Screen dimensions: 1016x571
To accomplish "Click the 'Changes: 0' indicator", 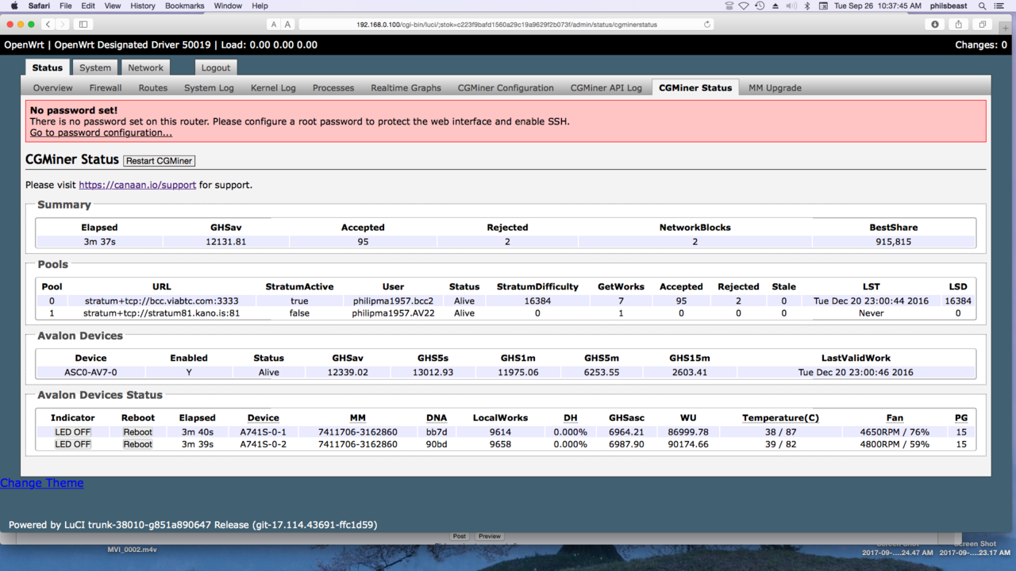I will point(981,45).
